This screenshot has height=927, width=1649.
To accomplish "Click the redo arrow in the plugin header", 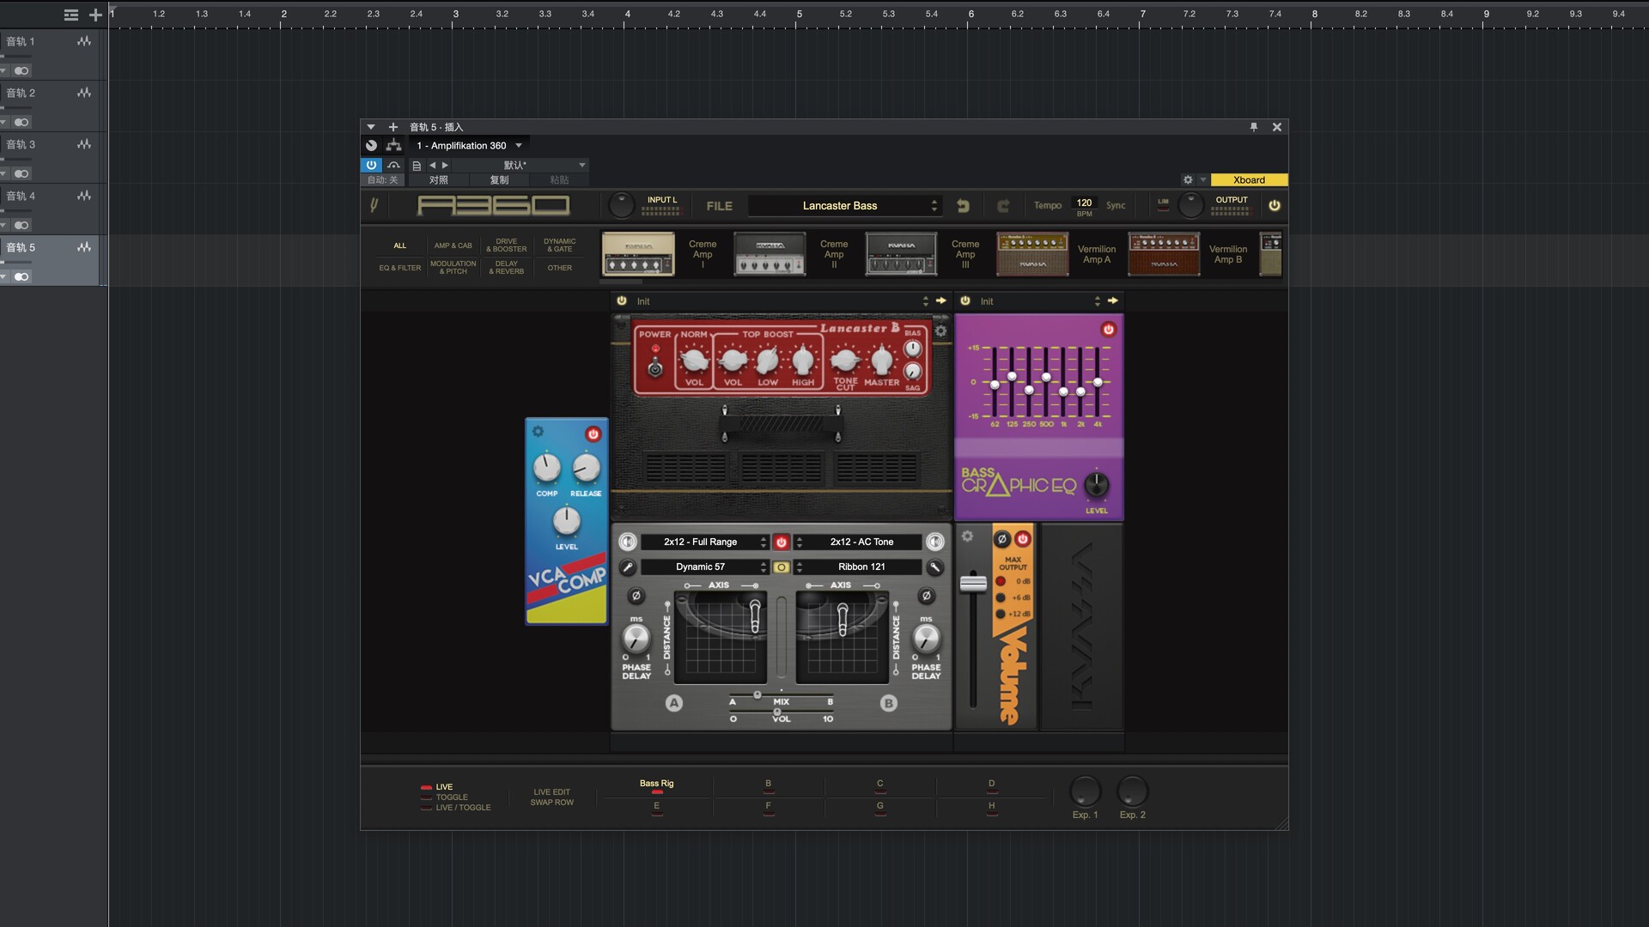I will click(x=1003, y=206).
